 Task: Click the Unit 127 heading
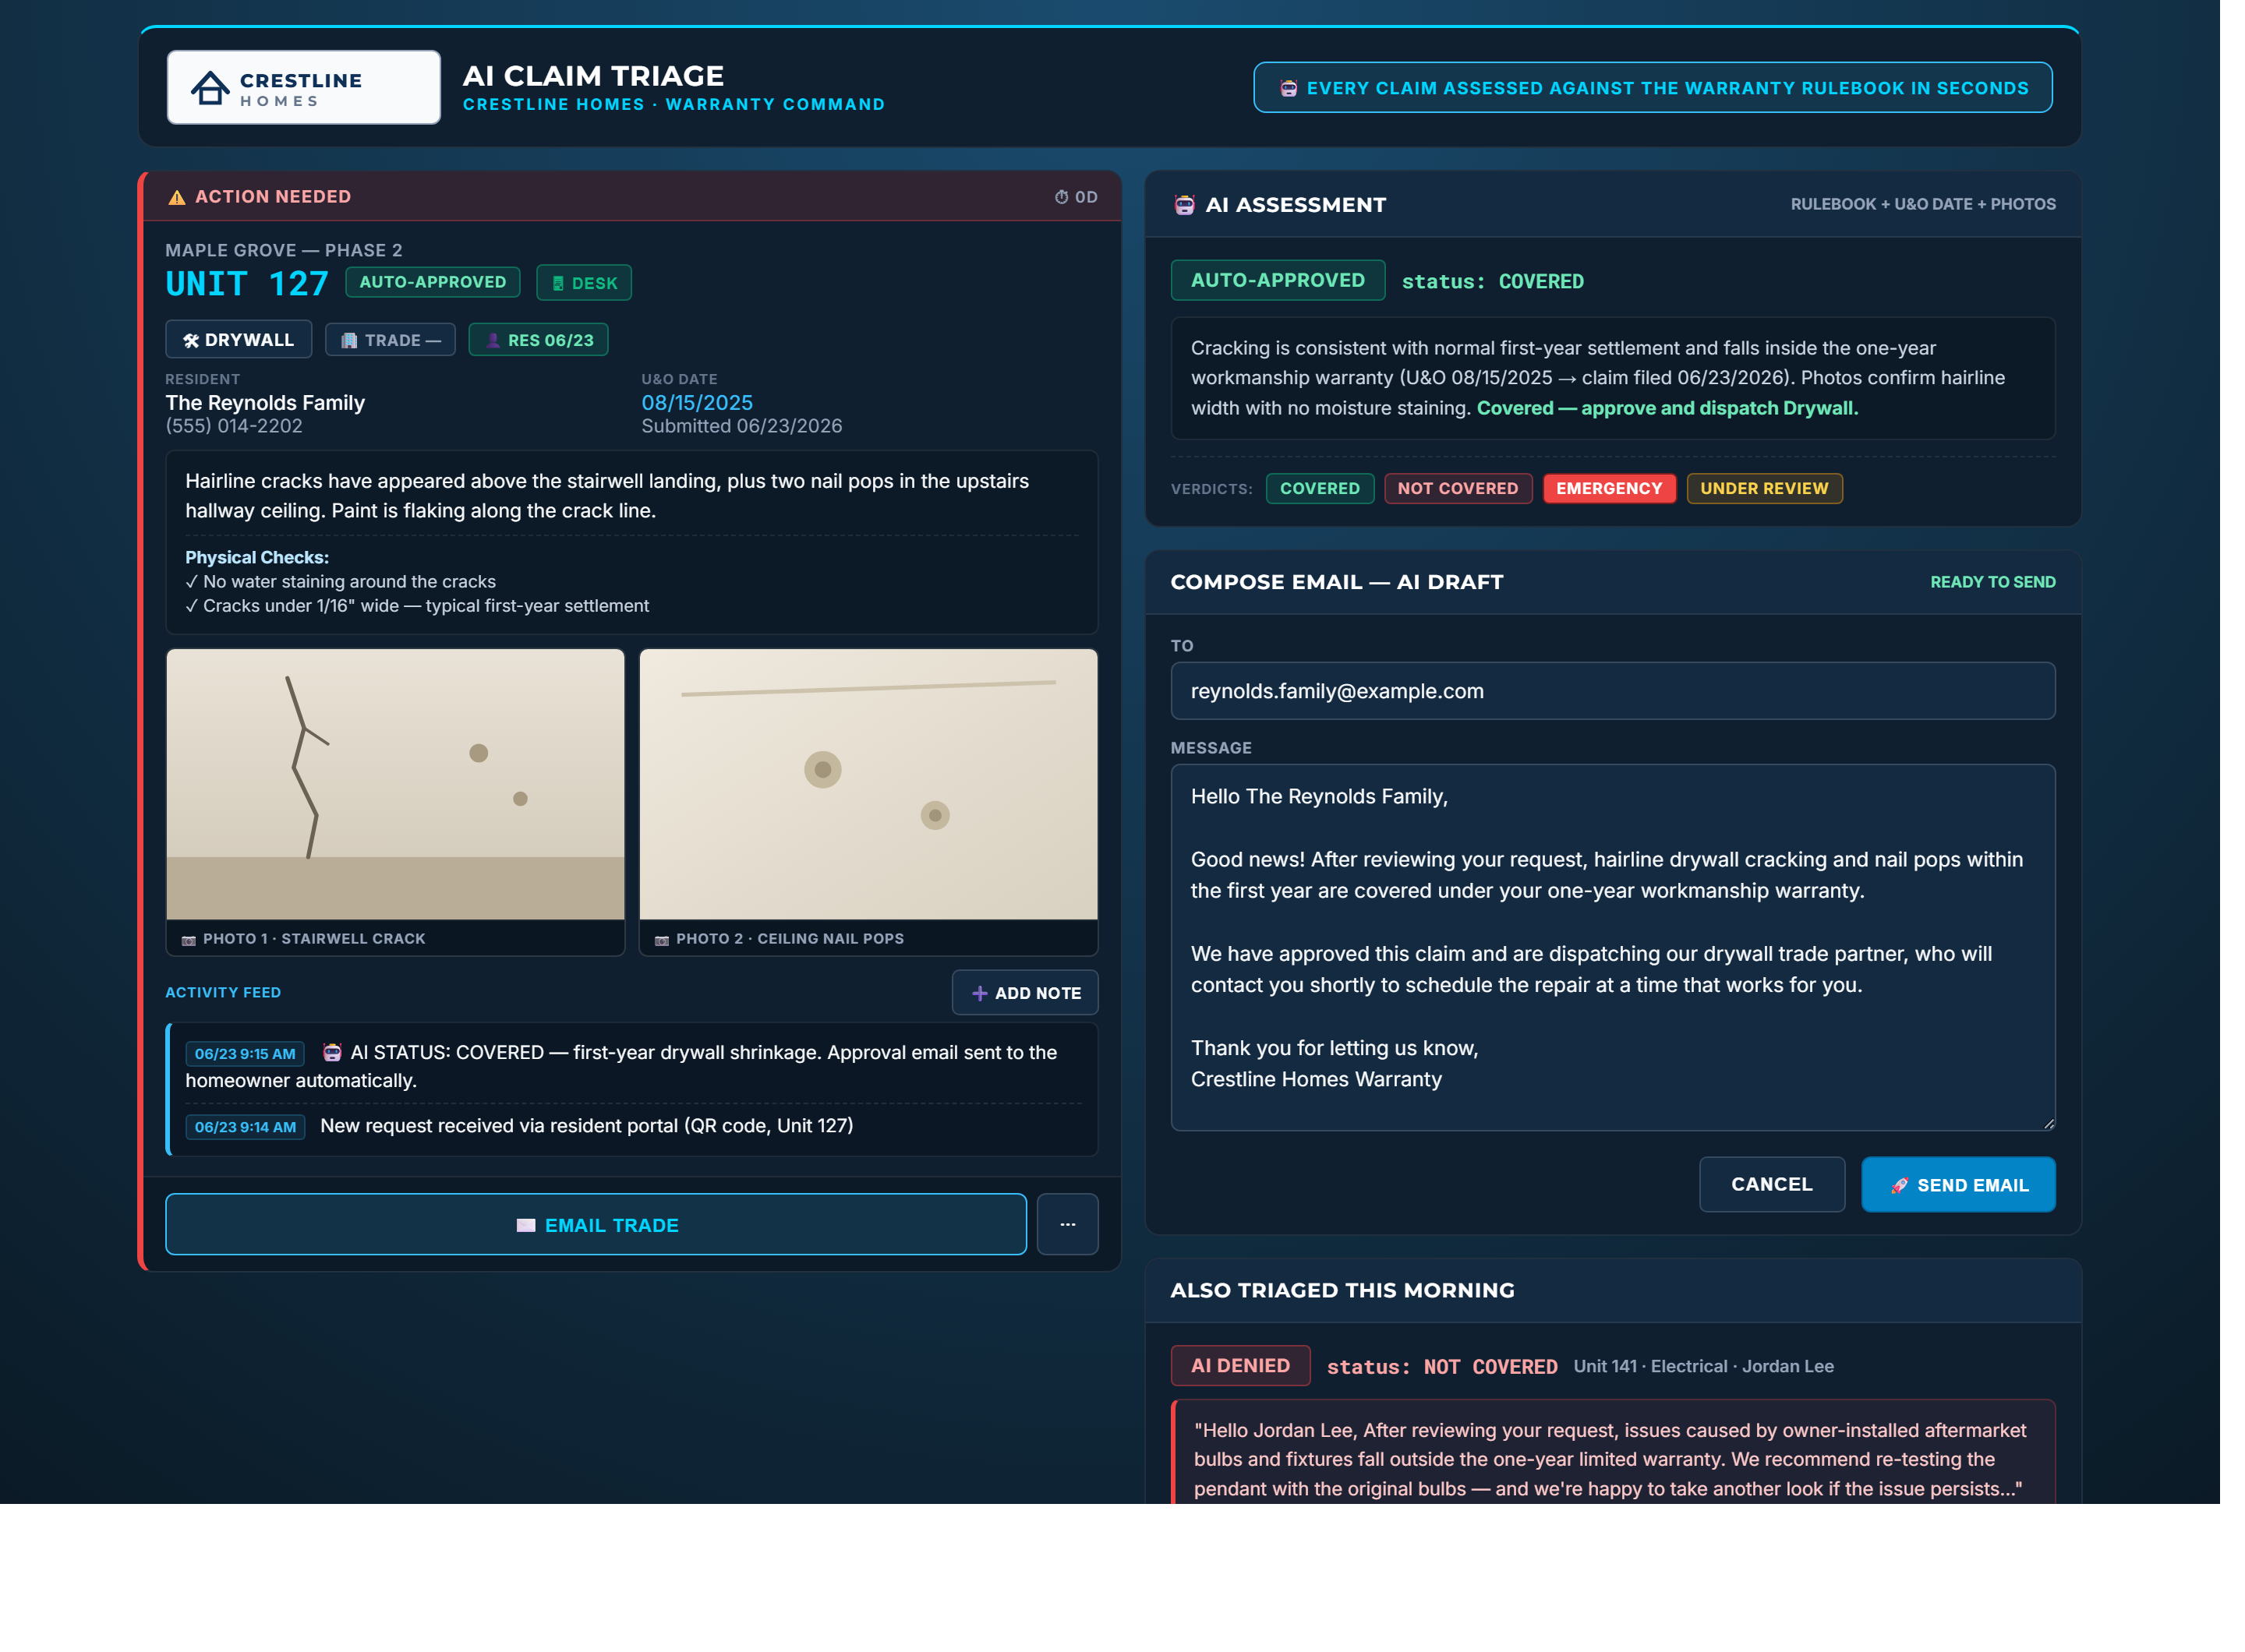246,284
